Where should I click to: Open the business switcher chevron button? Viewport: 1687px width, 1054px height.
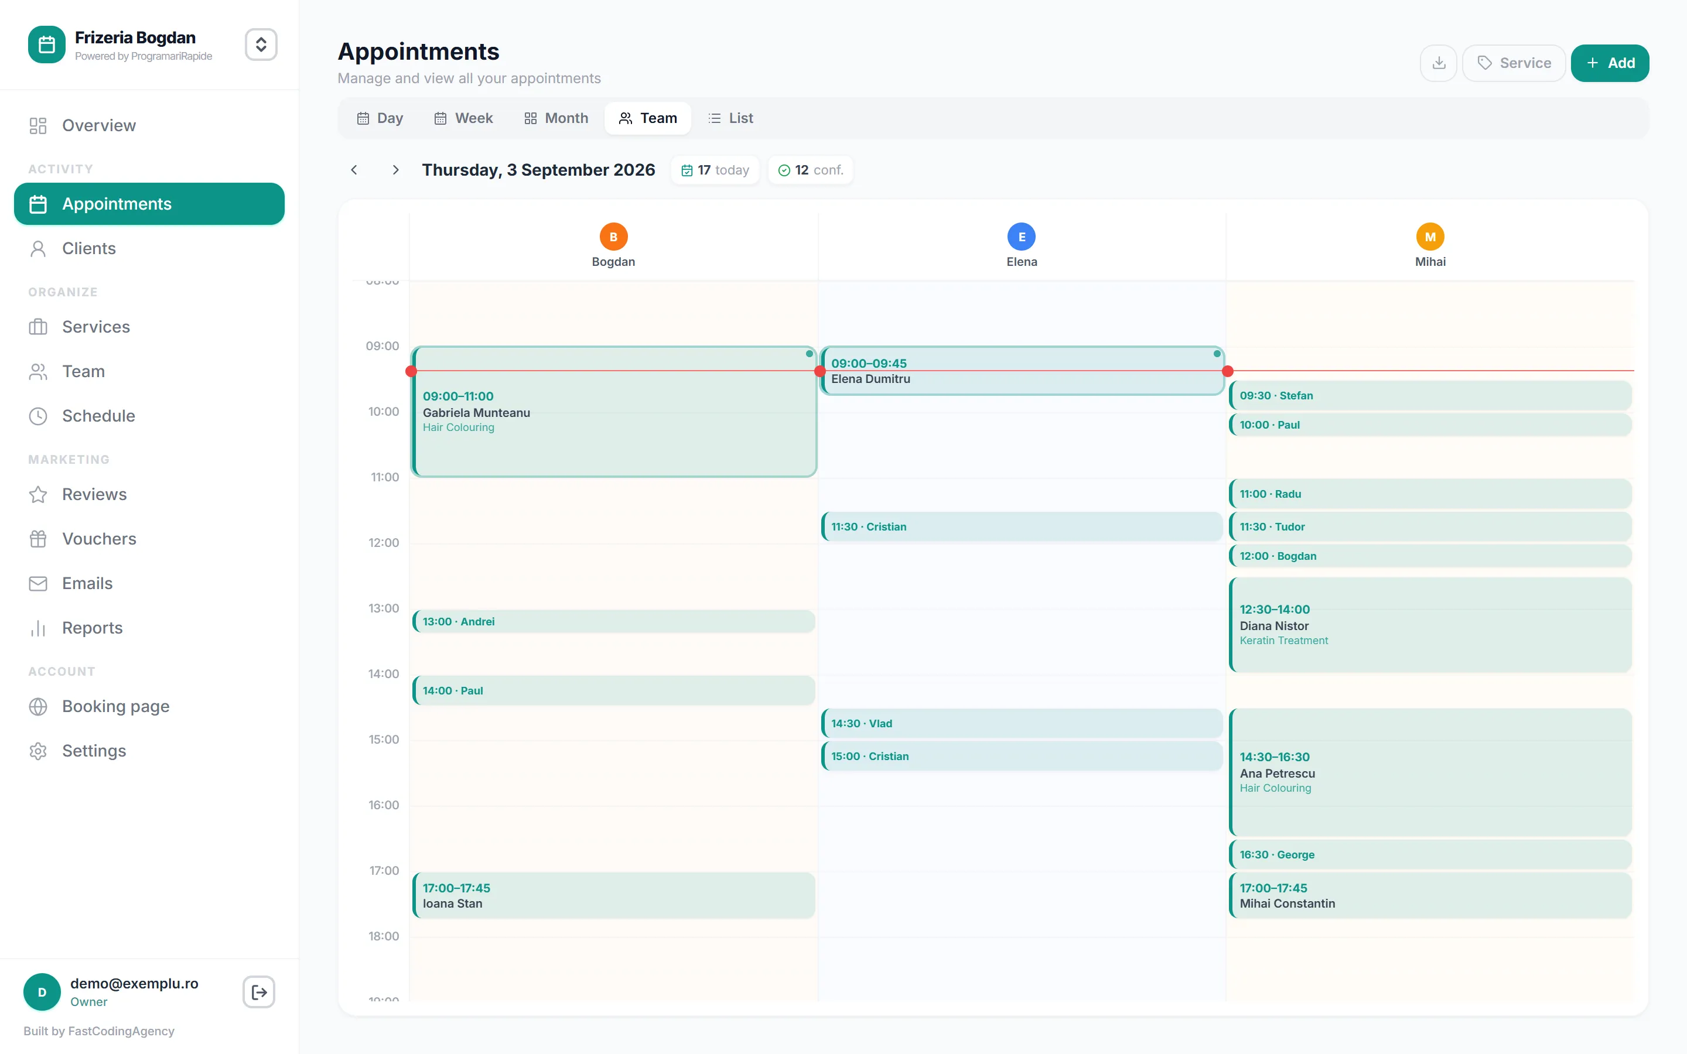pyautogui.click(x=261, y=45)
